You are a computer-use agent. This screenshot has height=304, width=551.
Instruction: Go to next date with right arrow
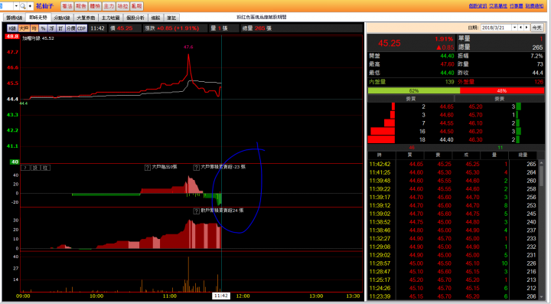point(526,28)
